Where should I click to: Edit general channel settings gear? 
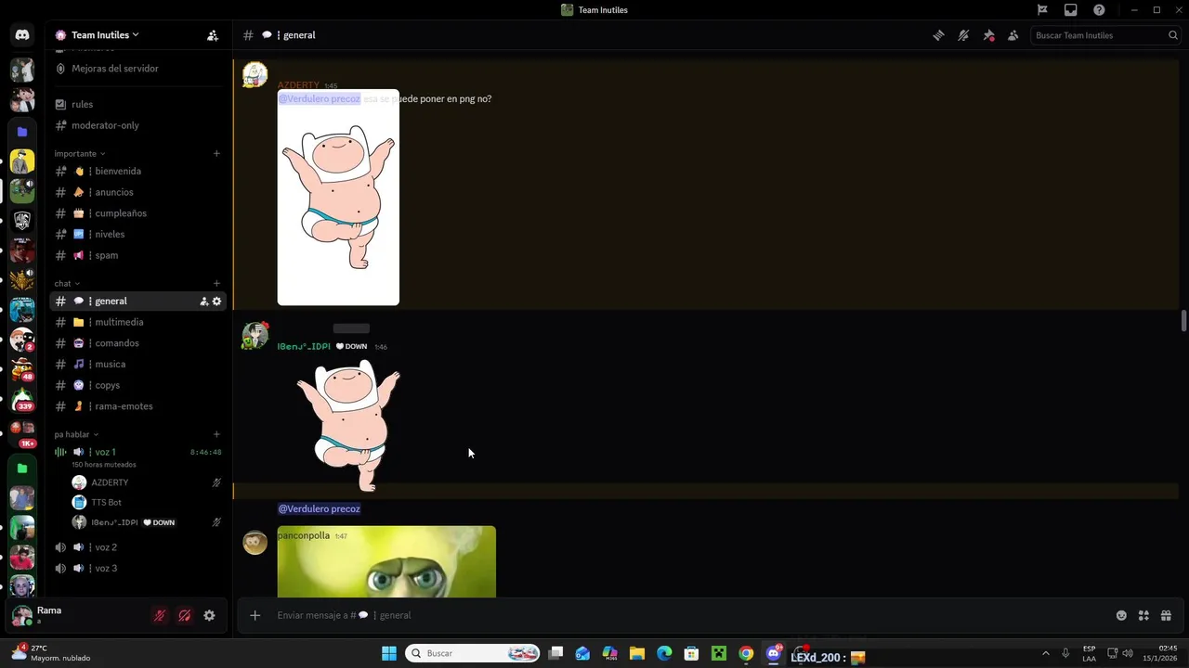pos(217,302)
